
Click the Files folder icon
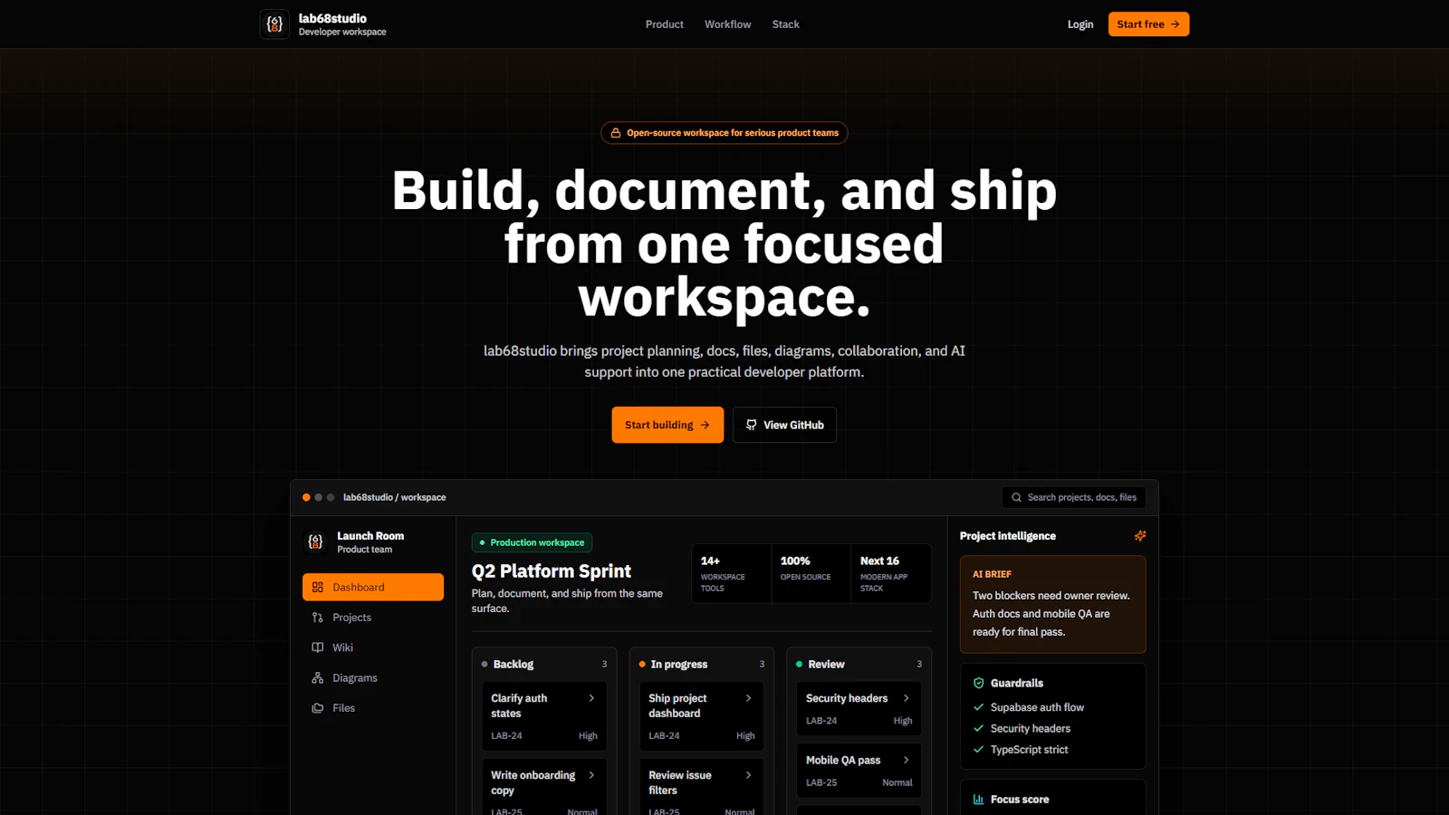318,708
